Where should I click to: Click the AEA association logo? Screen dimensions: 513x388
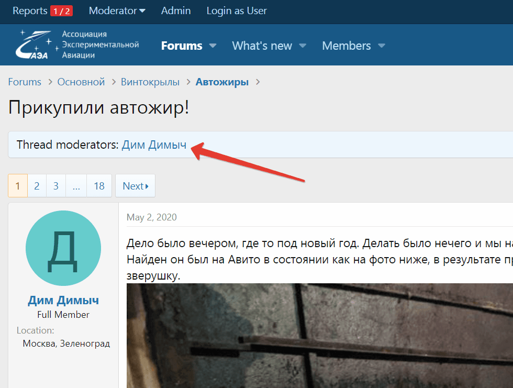pyautogui.click(x=77, y=45)
